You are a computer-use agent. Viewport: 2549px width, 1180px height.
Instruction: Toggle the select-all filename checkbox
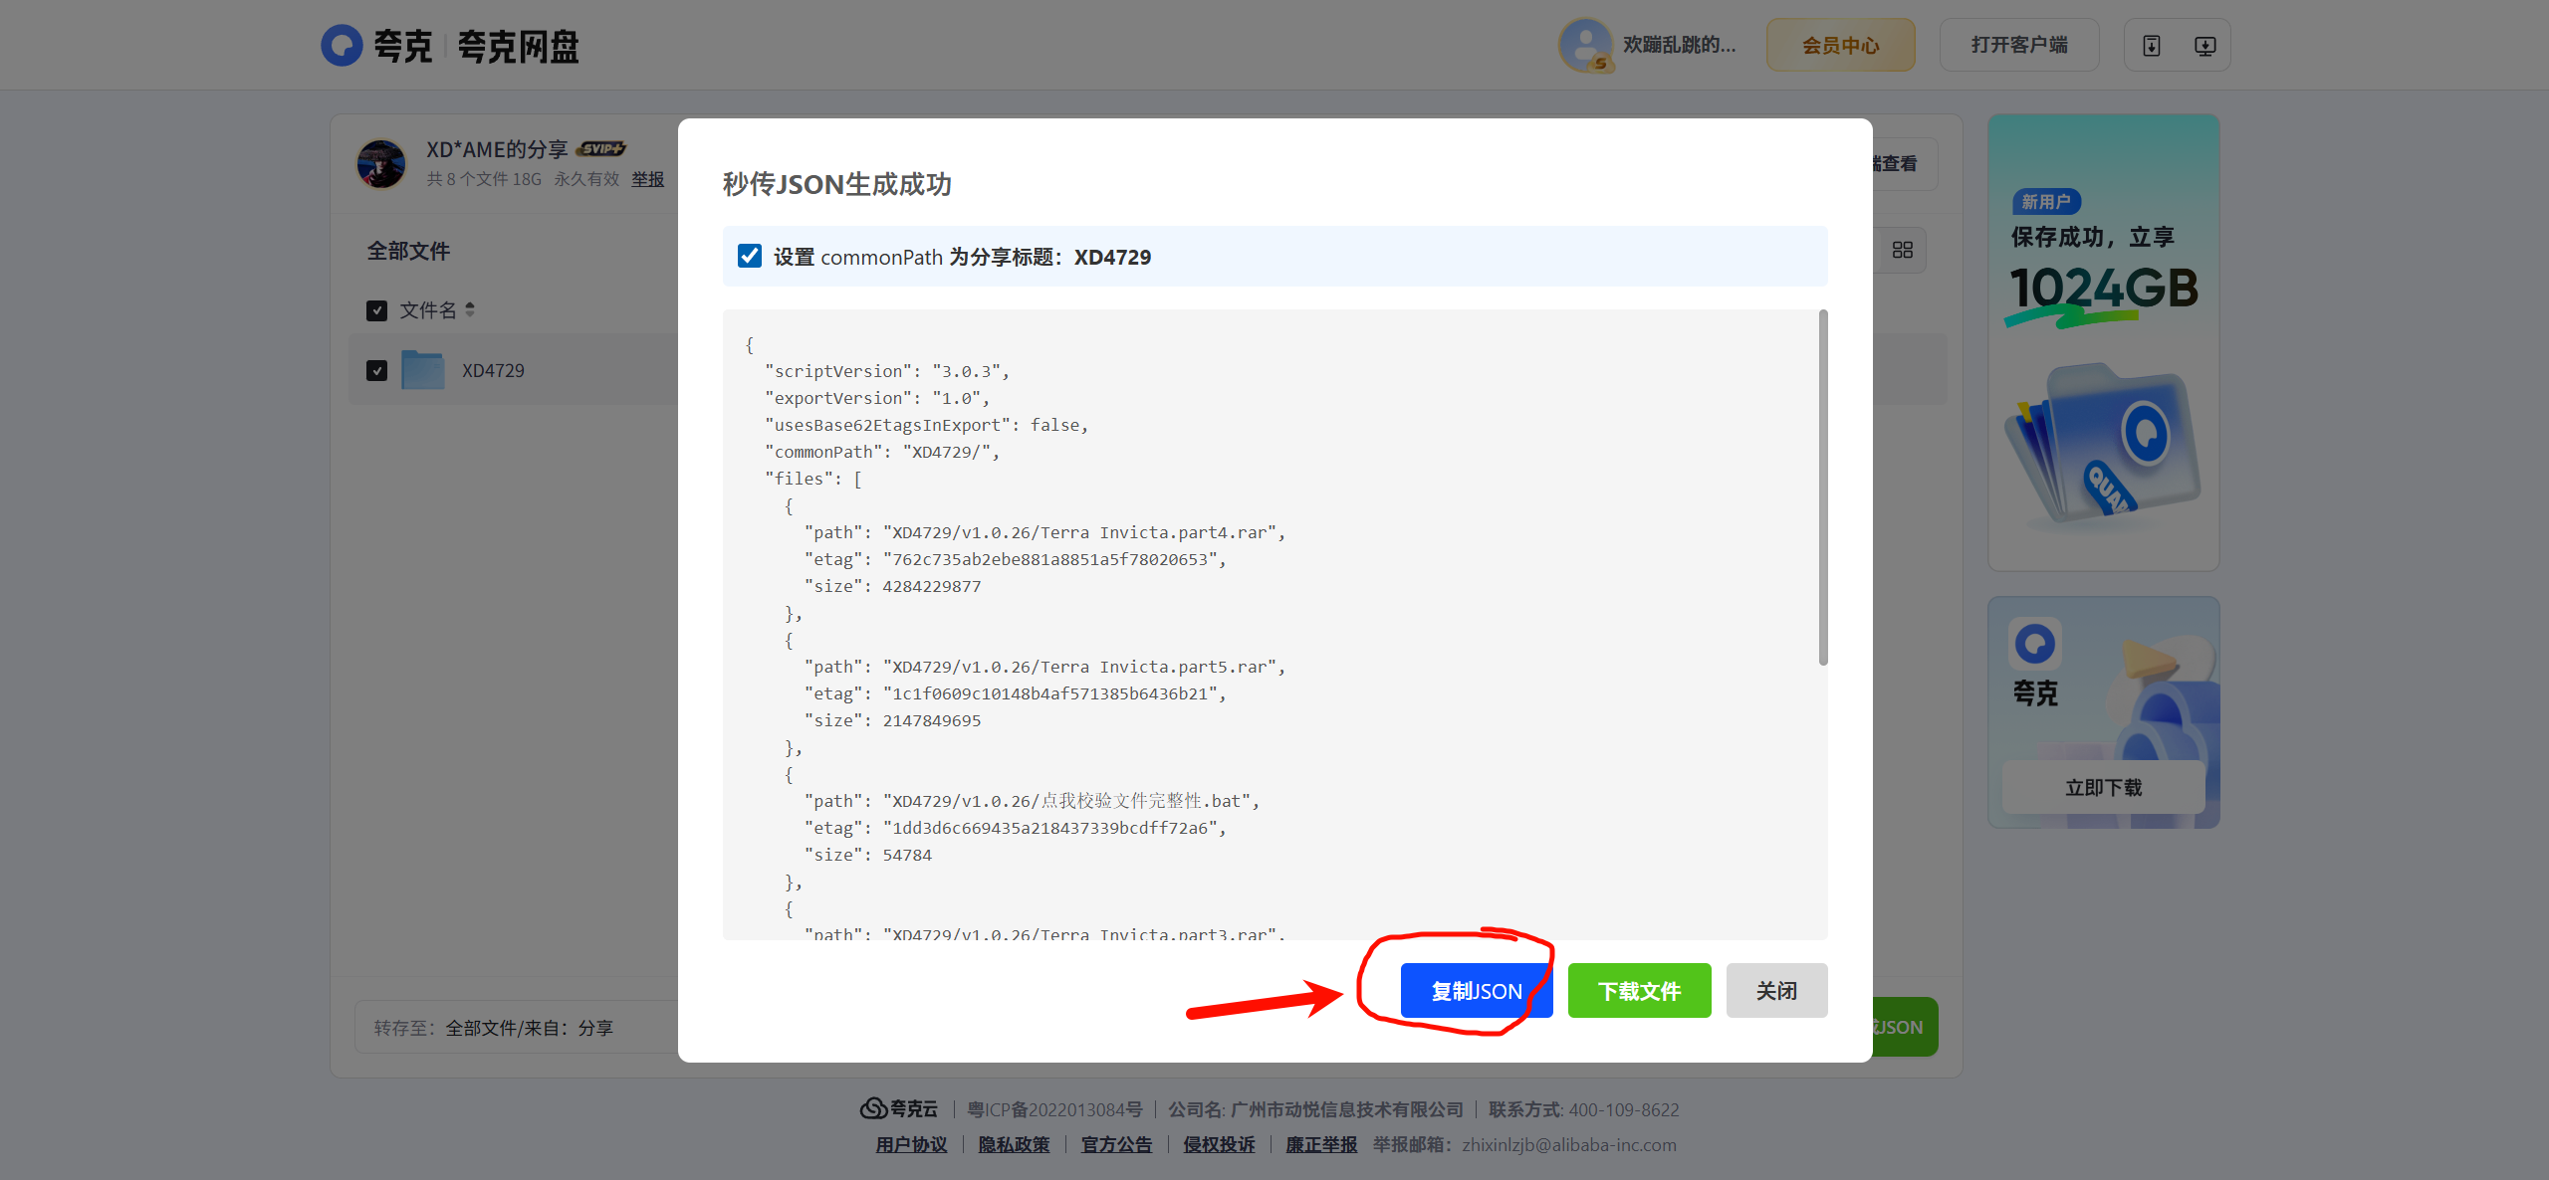(376, 310)
